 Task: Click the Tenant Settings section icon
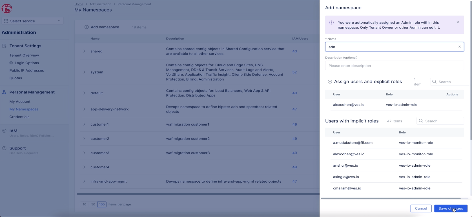(x=4, y=46)
